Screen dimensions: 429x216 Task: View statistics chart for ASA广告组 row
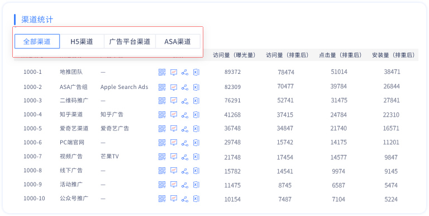(x=174, y=87)
